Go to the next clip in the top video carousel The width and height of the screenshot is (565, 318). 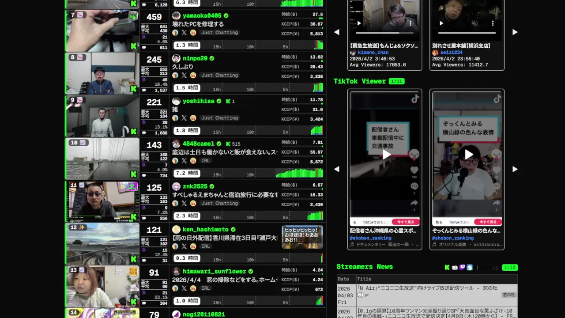[x=515, y=32]
